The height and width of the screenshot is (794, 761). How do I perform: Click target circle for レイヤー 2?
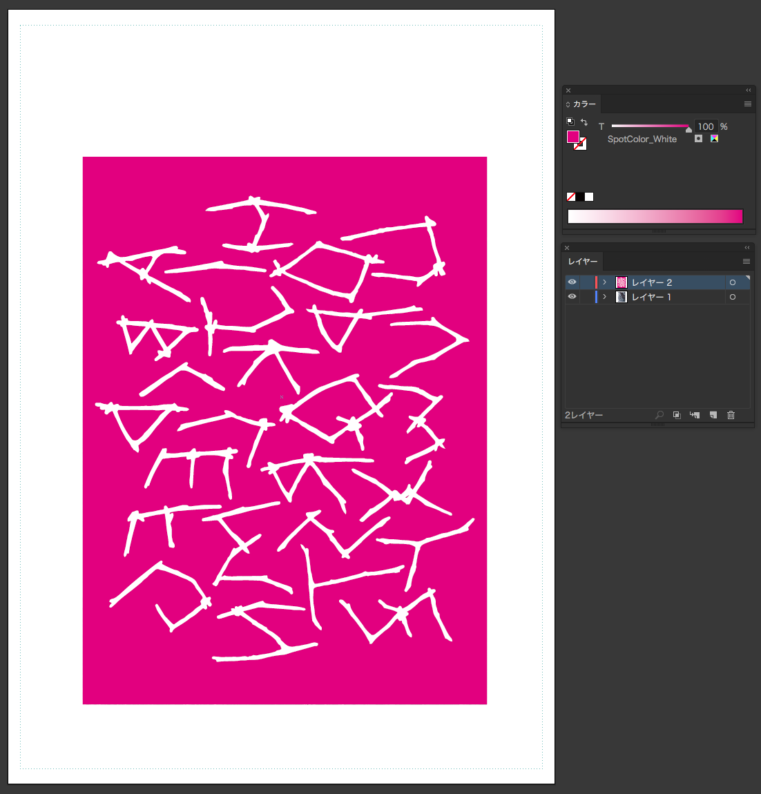click(x=733, y=282)
